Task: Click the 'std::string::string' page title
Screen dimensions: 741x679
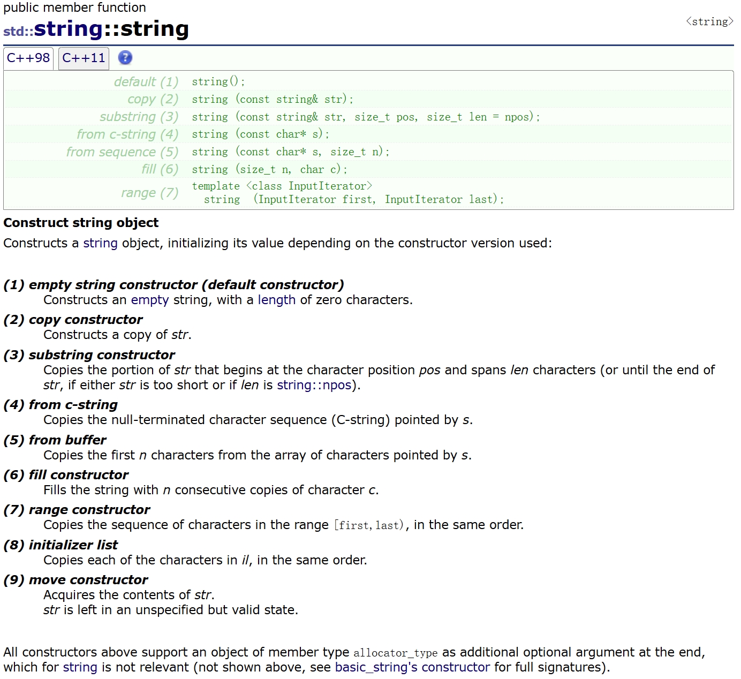Action: [96, 29]
